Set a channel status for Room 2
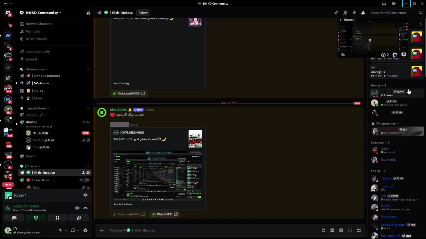The width and height of the screenshot is (426, 239). point(39,126)
